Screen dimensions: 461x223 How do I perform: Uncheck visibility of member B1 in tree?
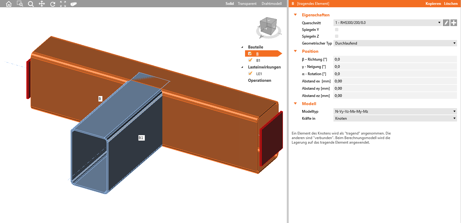(250, 60)
